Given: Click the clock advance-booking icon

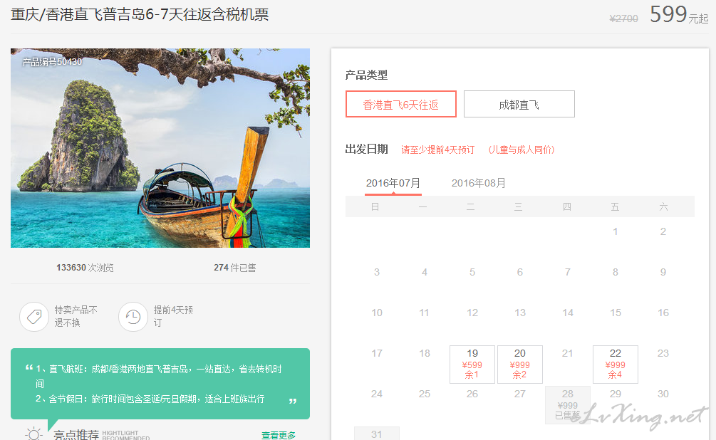Looking at the screenshot, I should coord(133,317).
